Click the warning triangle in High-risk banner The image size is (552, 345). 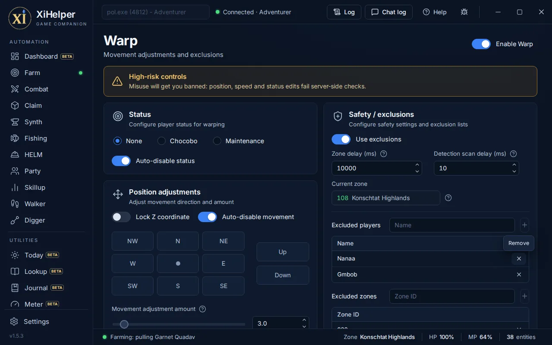click(117, 81)
